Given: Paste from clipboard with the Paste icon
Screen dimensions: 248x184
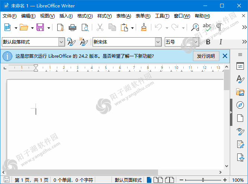Looking at the screenshot, I should pyautogui.click(x=124, y=28).
